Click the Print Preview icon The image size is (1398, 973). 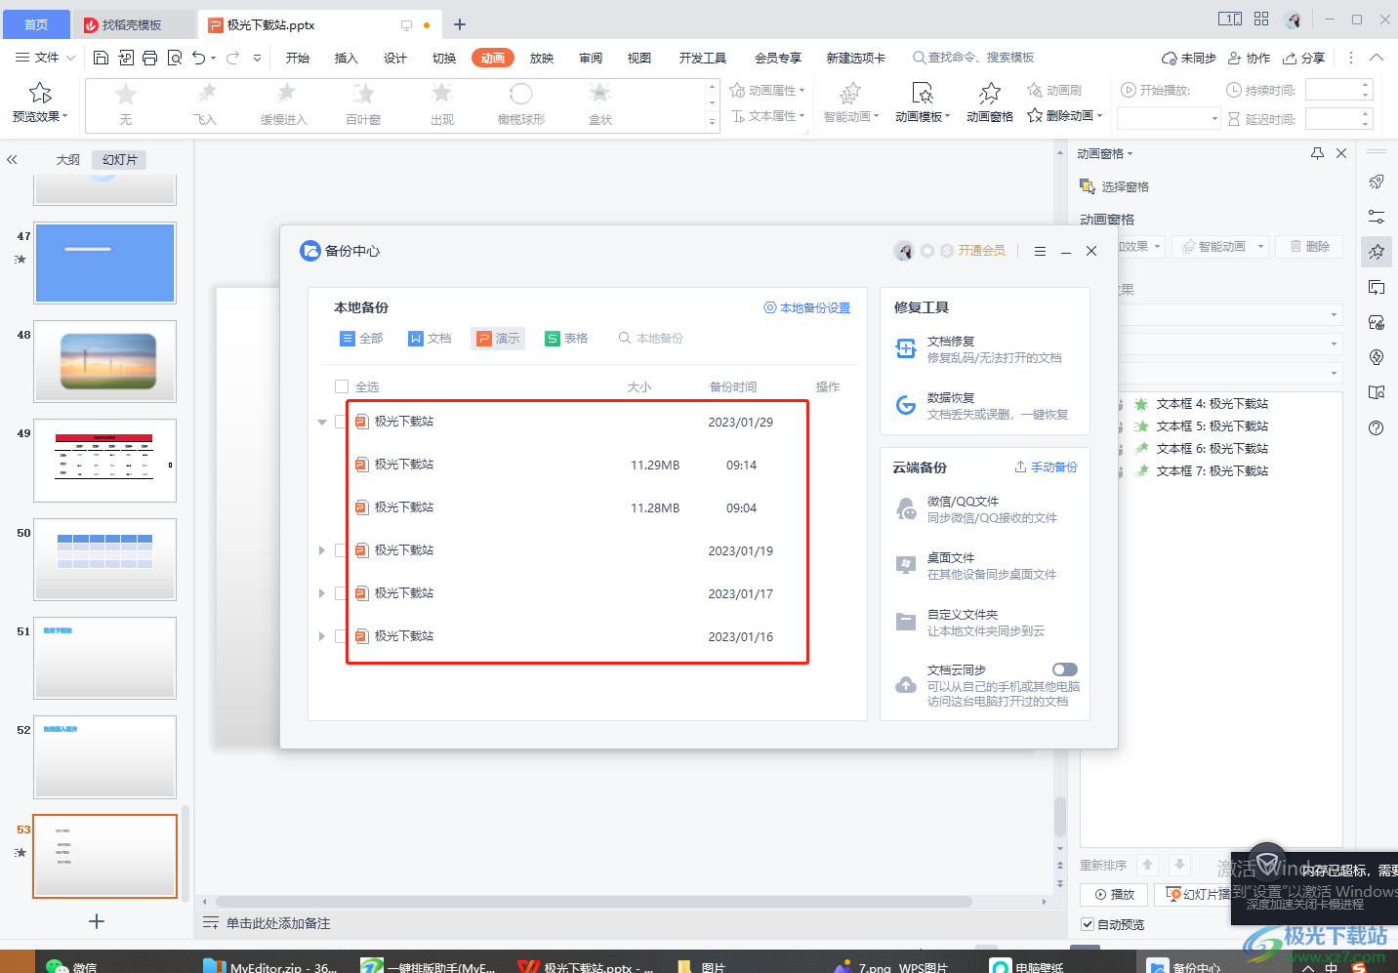tap(175, 58)
